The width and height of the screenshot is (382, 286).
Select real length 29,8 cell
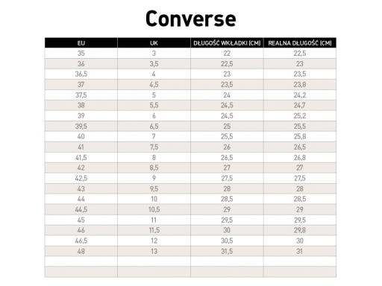coord(300,230)
